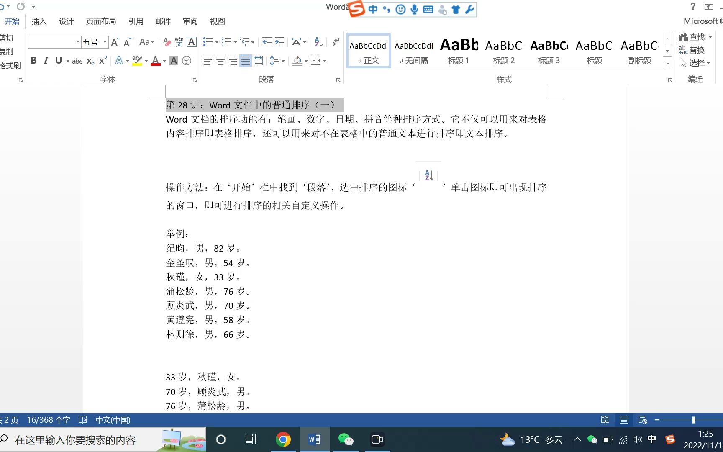Toggle show/hide paragraph marks icon
Screen dimensions: 723x452
(x=335, y=42)
